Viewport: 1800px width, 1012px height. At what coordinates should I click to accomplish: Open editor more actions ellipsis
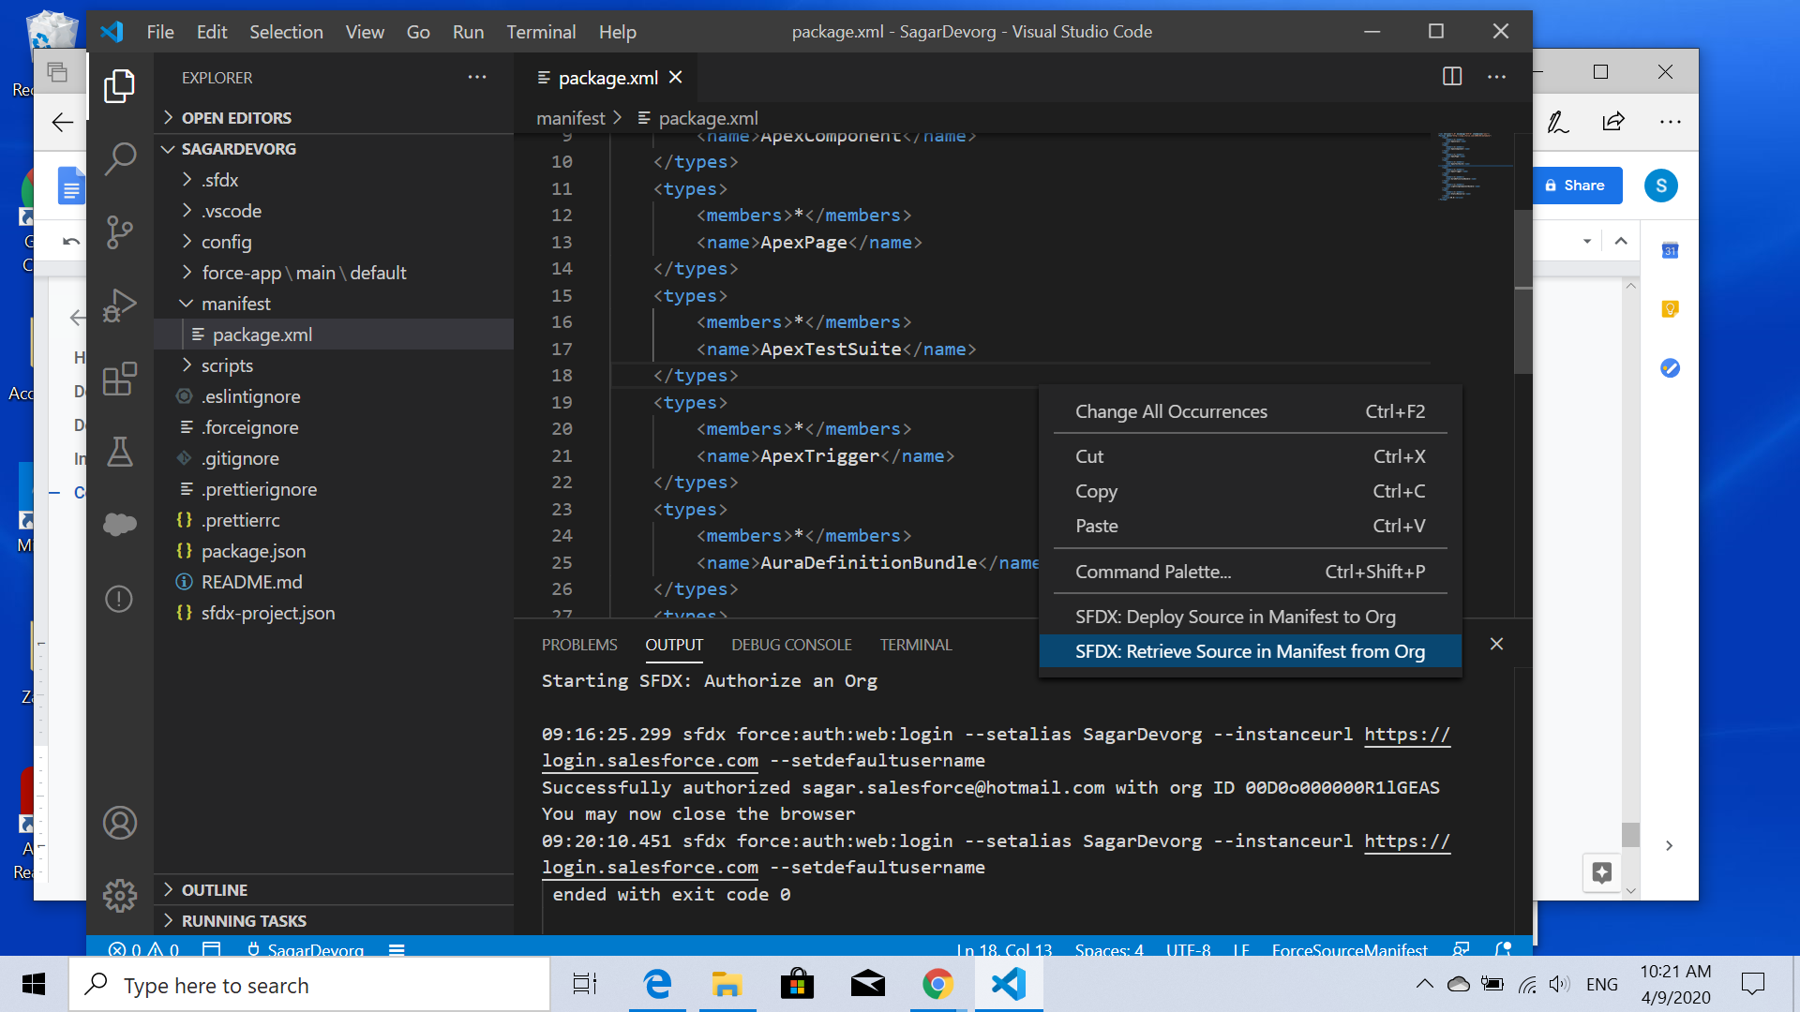coord(1497,77)
